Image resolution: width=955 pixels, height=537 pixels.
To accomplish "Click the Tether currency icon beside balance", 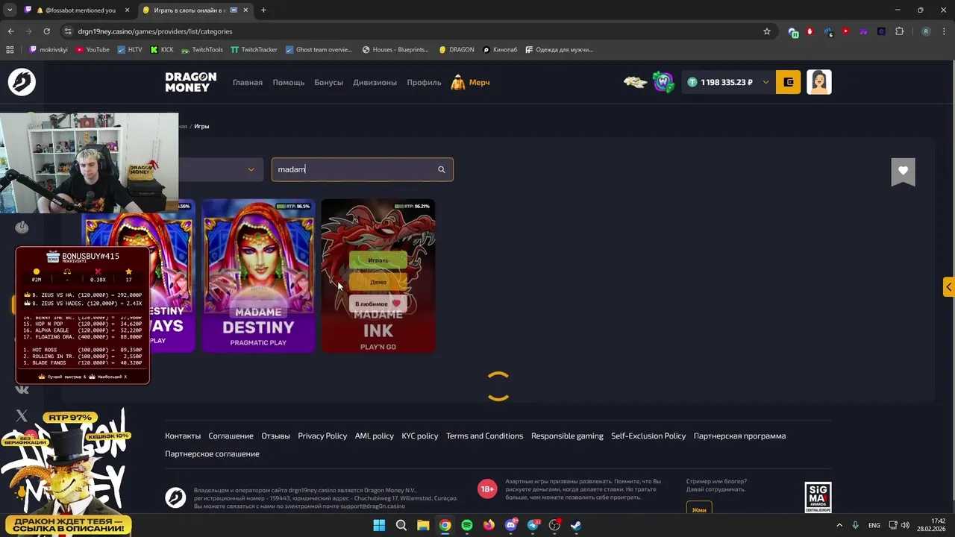I will point(692,82).
